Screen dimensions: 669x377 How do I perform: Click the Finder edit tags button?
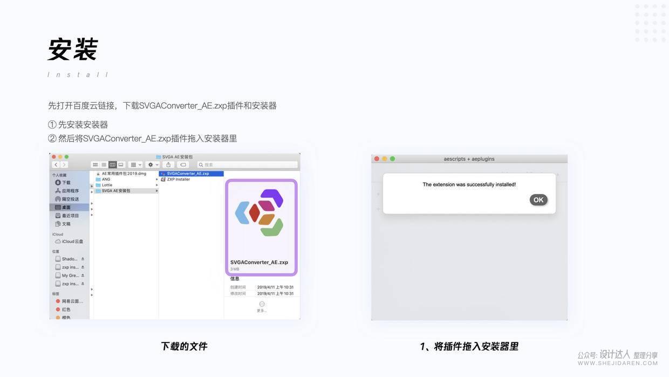pos(183,165)
